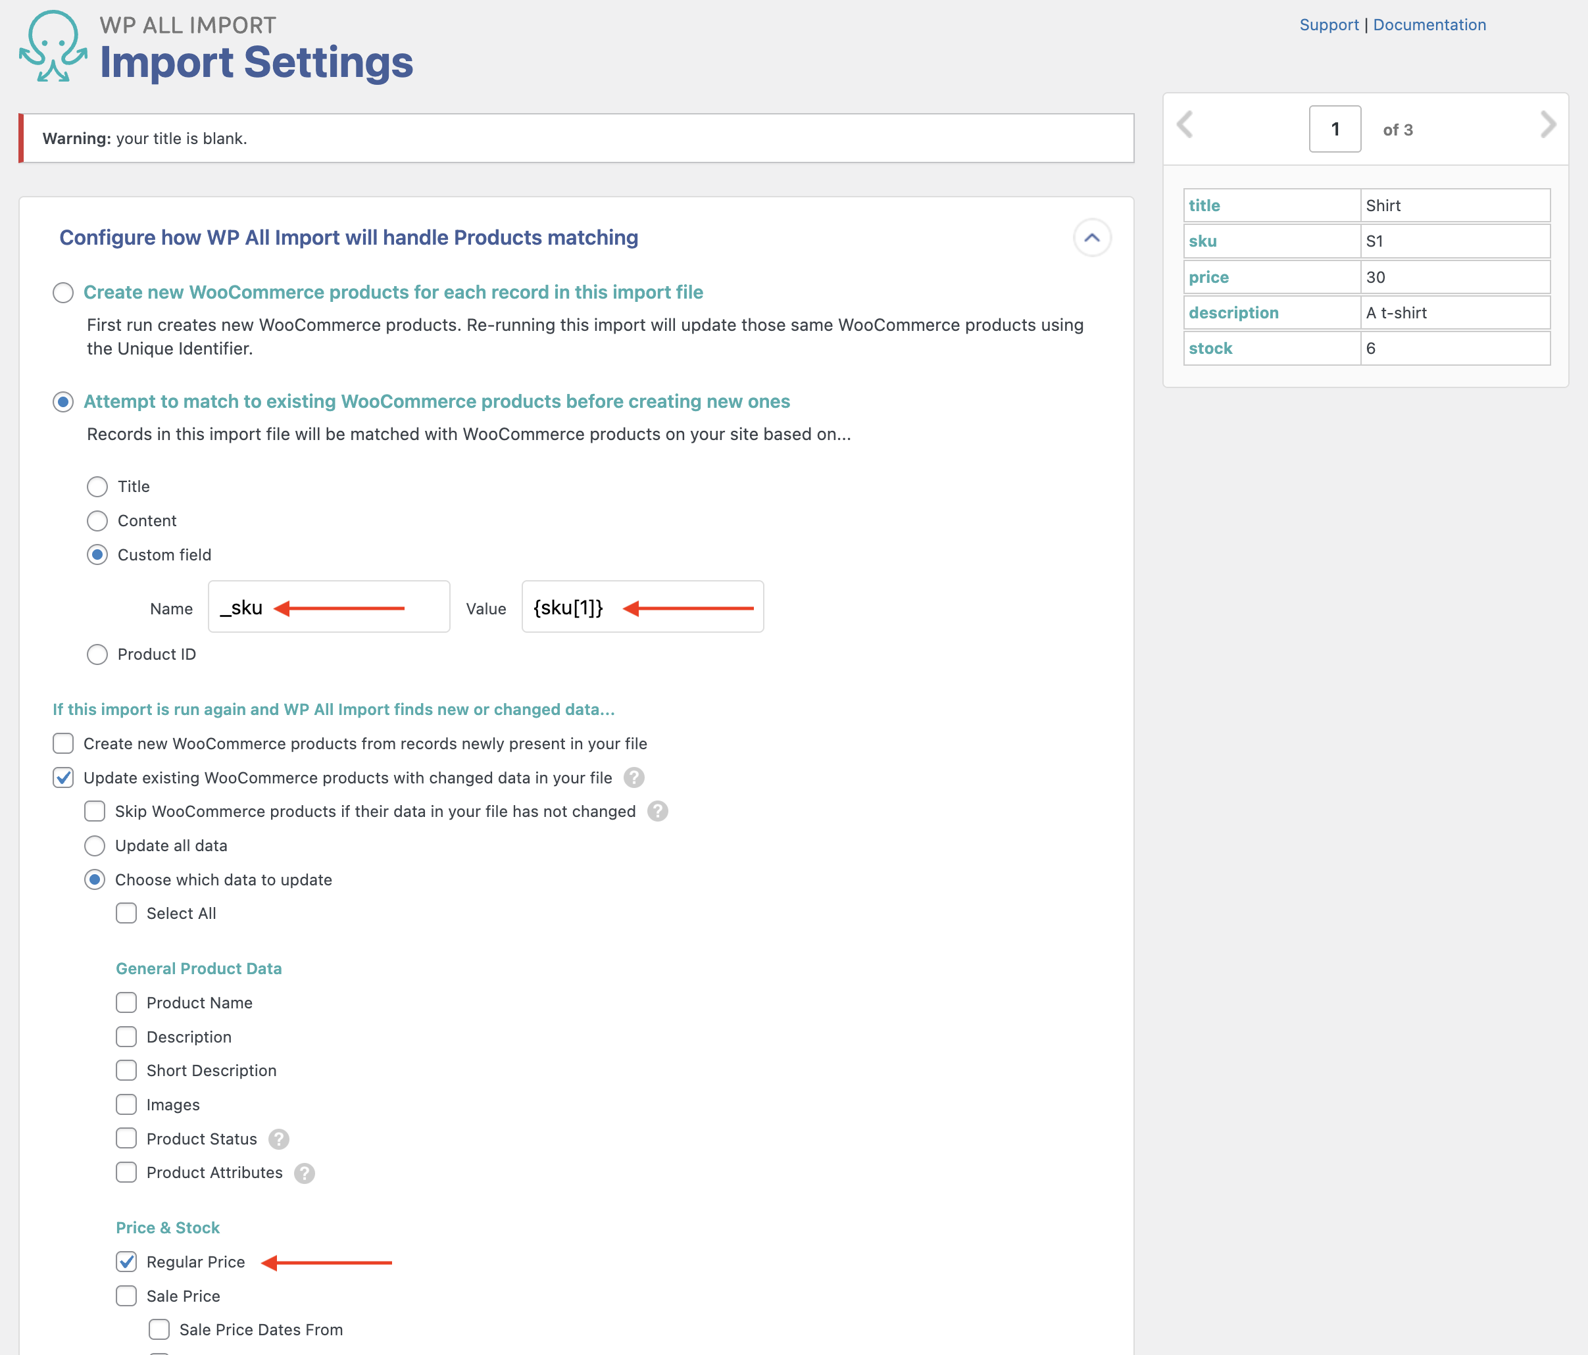
Task: Tick the Select All checkbox
Action: coord(126,914)
